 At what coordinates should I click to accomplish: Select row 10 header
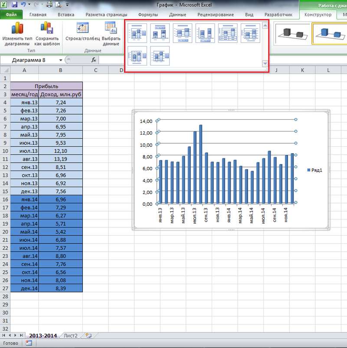5,151
